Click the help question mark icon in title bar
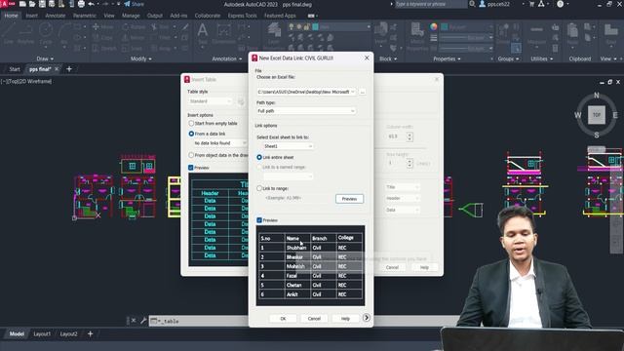Screen dimensions: 624x351 point(561,4)
